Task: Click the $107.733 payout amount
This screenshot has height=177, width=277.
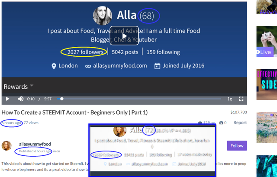Action: pos(238,112)
